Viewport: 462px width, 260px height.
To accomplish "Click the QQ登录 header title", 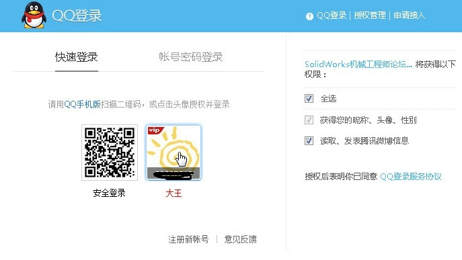I will point(77,15).
